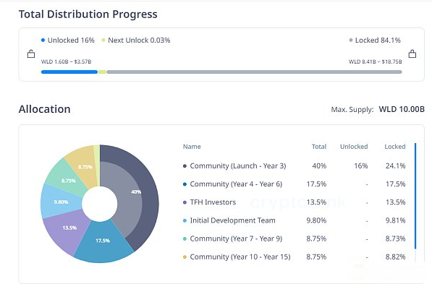Click the Initial Development Team row label
The image size is (432, 284).
(x=232, y=220)
